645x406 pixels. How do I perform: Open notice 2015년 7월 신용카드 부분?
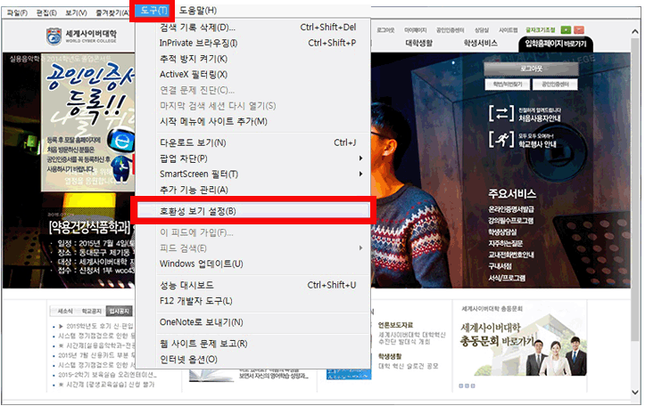coord(96,355)
